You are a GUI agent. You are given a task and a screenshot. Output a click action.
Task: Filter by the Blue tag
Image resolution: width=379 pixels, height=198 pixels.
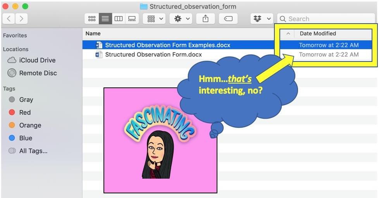pyautogui.click(x=20, y=138)
